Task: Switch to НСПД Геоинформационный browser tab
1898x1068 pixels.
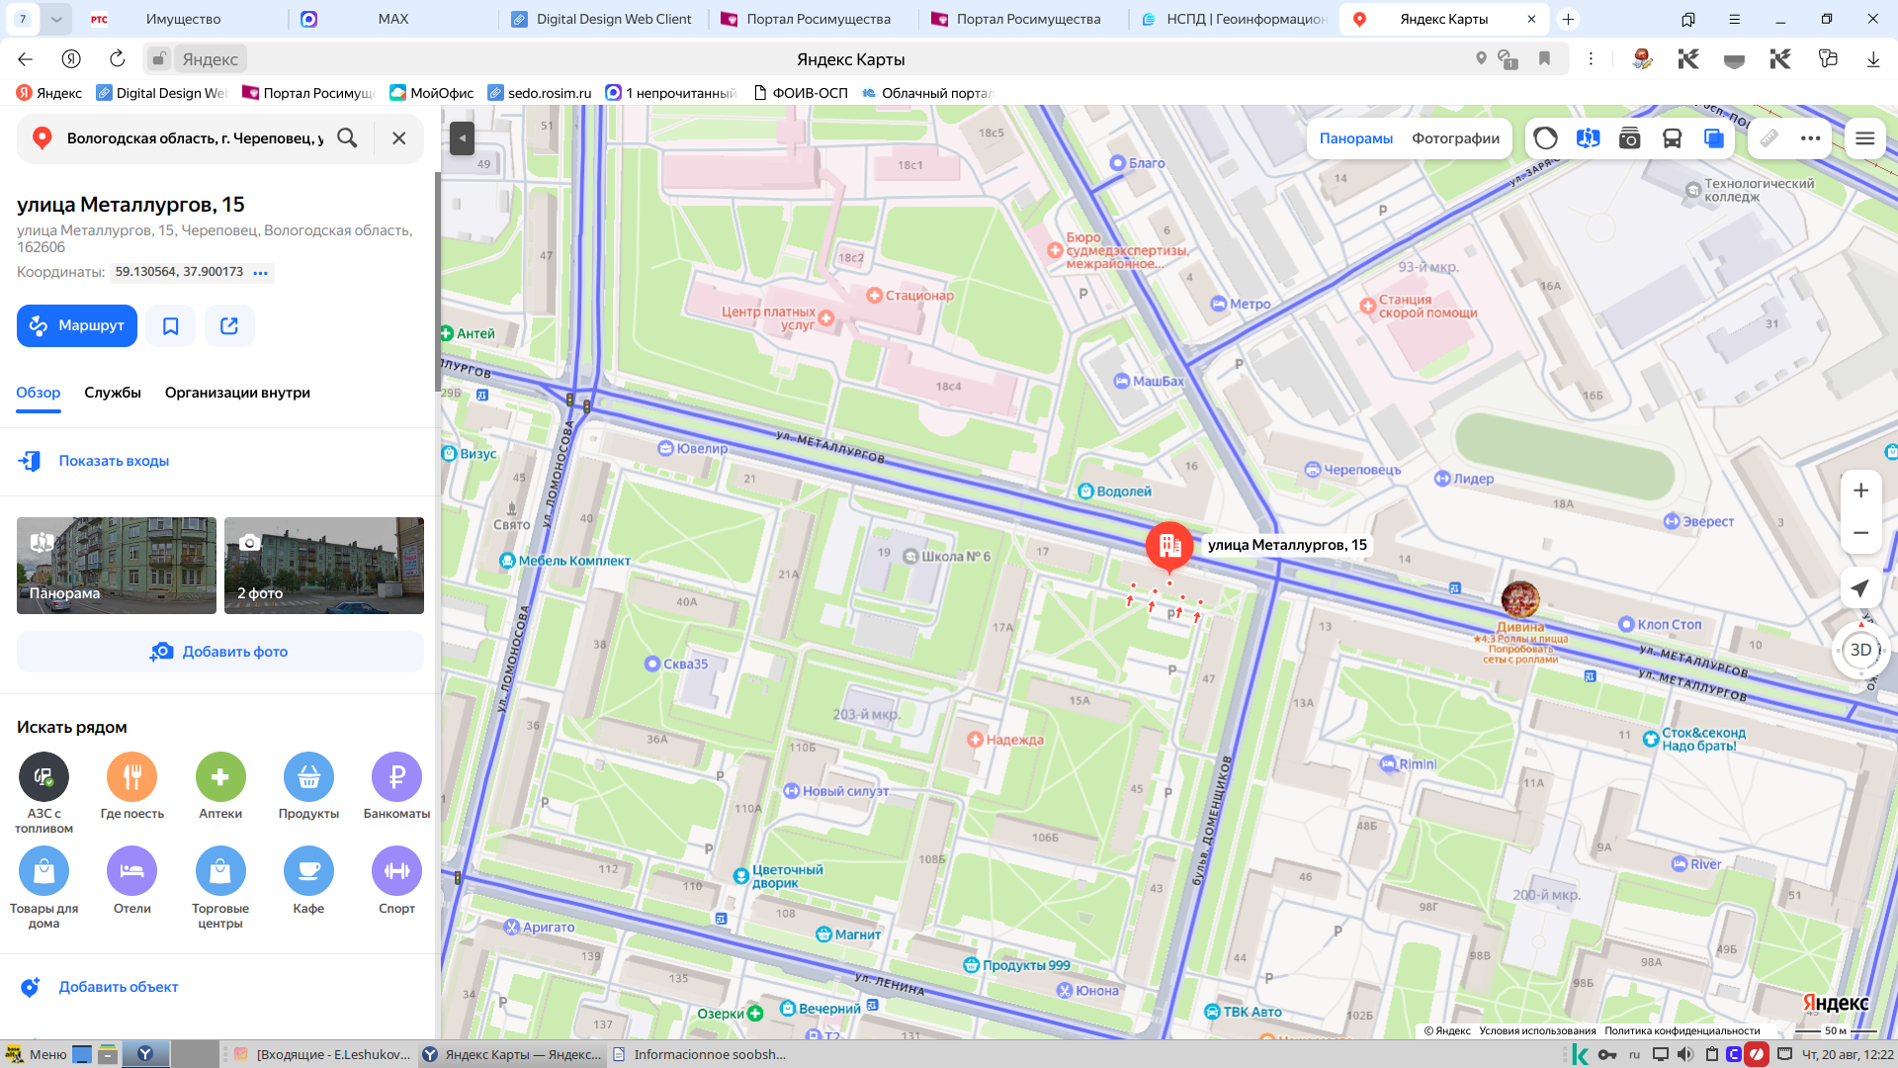Action: click(1234, 19)
